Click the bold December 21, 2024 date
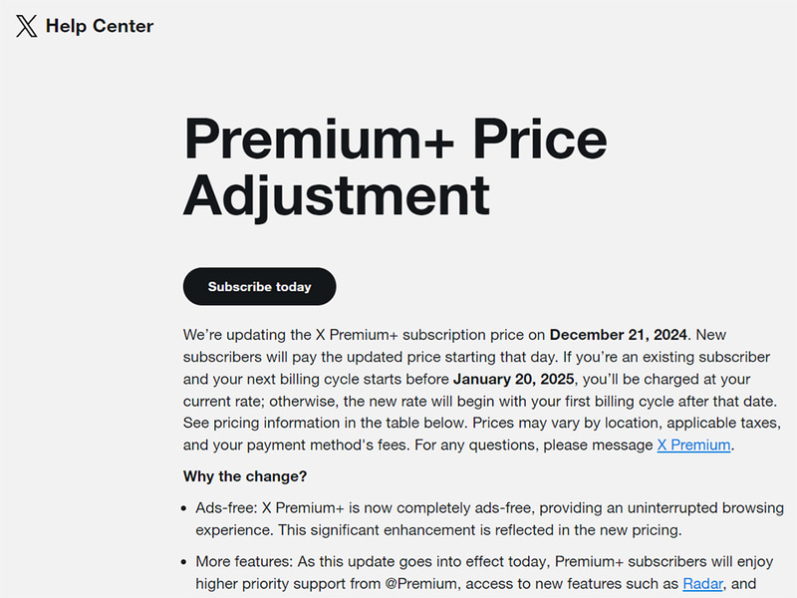This screenshot has width=797, height=598. tap(620, 335)
